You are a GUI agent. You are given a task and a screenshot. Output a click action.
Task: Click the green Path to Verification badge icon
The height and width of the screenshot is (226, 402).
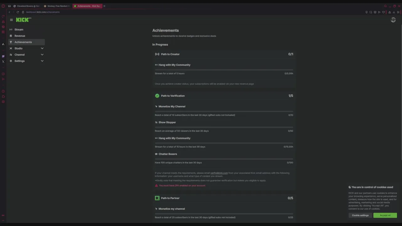click(157, 96)
